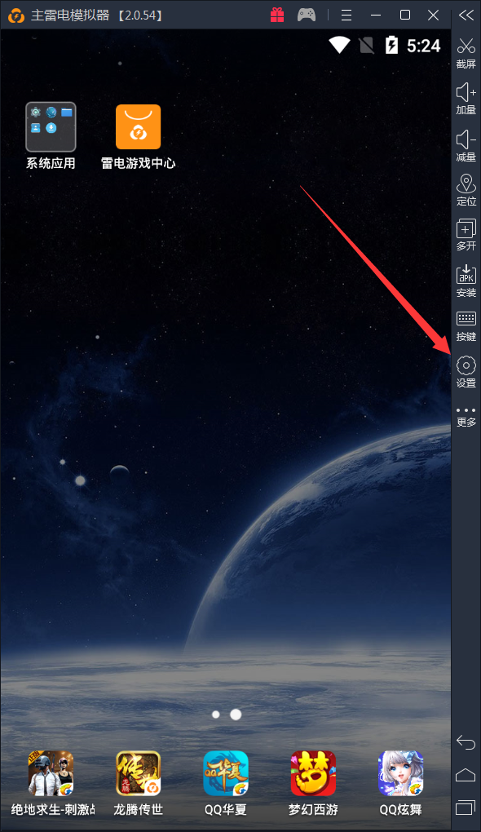Image resolution: width=481 pixels, height=832 pixels.
Task: Open the 定位 location tool
Action: tap(466, 184)
